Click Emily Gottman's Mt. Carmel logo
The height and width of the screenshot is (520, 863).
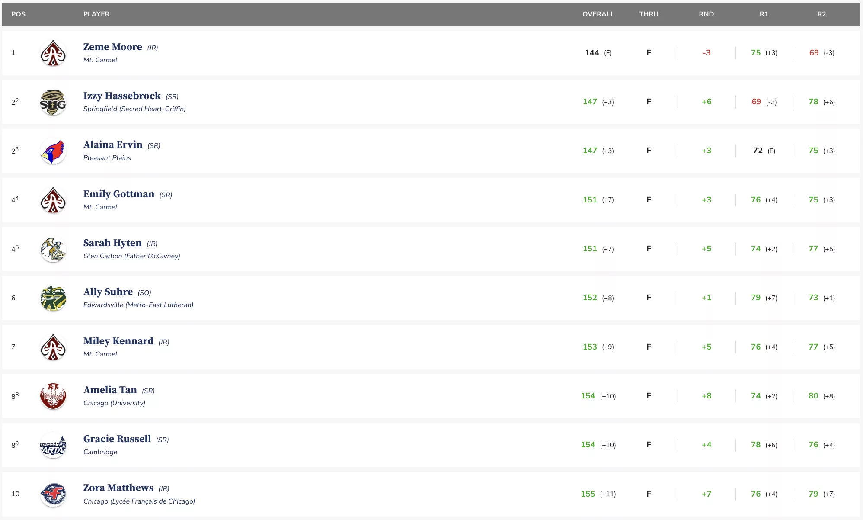click(x=53, y=200)
